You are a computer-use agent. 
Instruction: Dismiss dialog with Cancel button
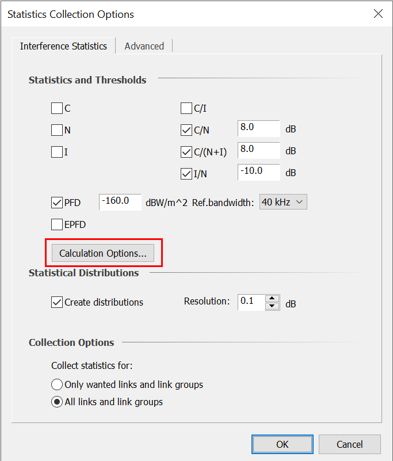[x=349, y=444]
